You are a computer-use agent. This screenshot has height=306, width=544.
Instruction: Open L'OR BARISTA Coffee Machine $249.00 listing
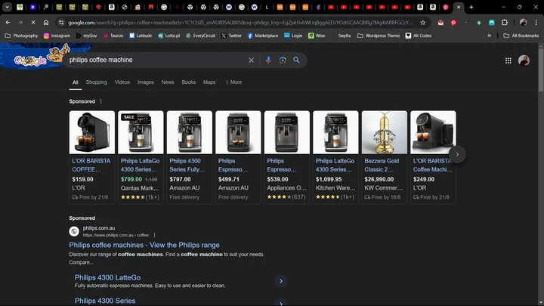click(433, 157)
